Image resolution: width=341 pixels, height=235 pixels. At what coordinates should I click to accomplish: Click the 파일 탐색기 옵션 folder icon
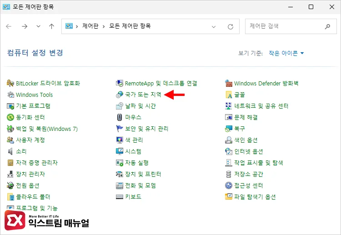(229, 197)
